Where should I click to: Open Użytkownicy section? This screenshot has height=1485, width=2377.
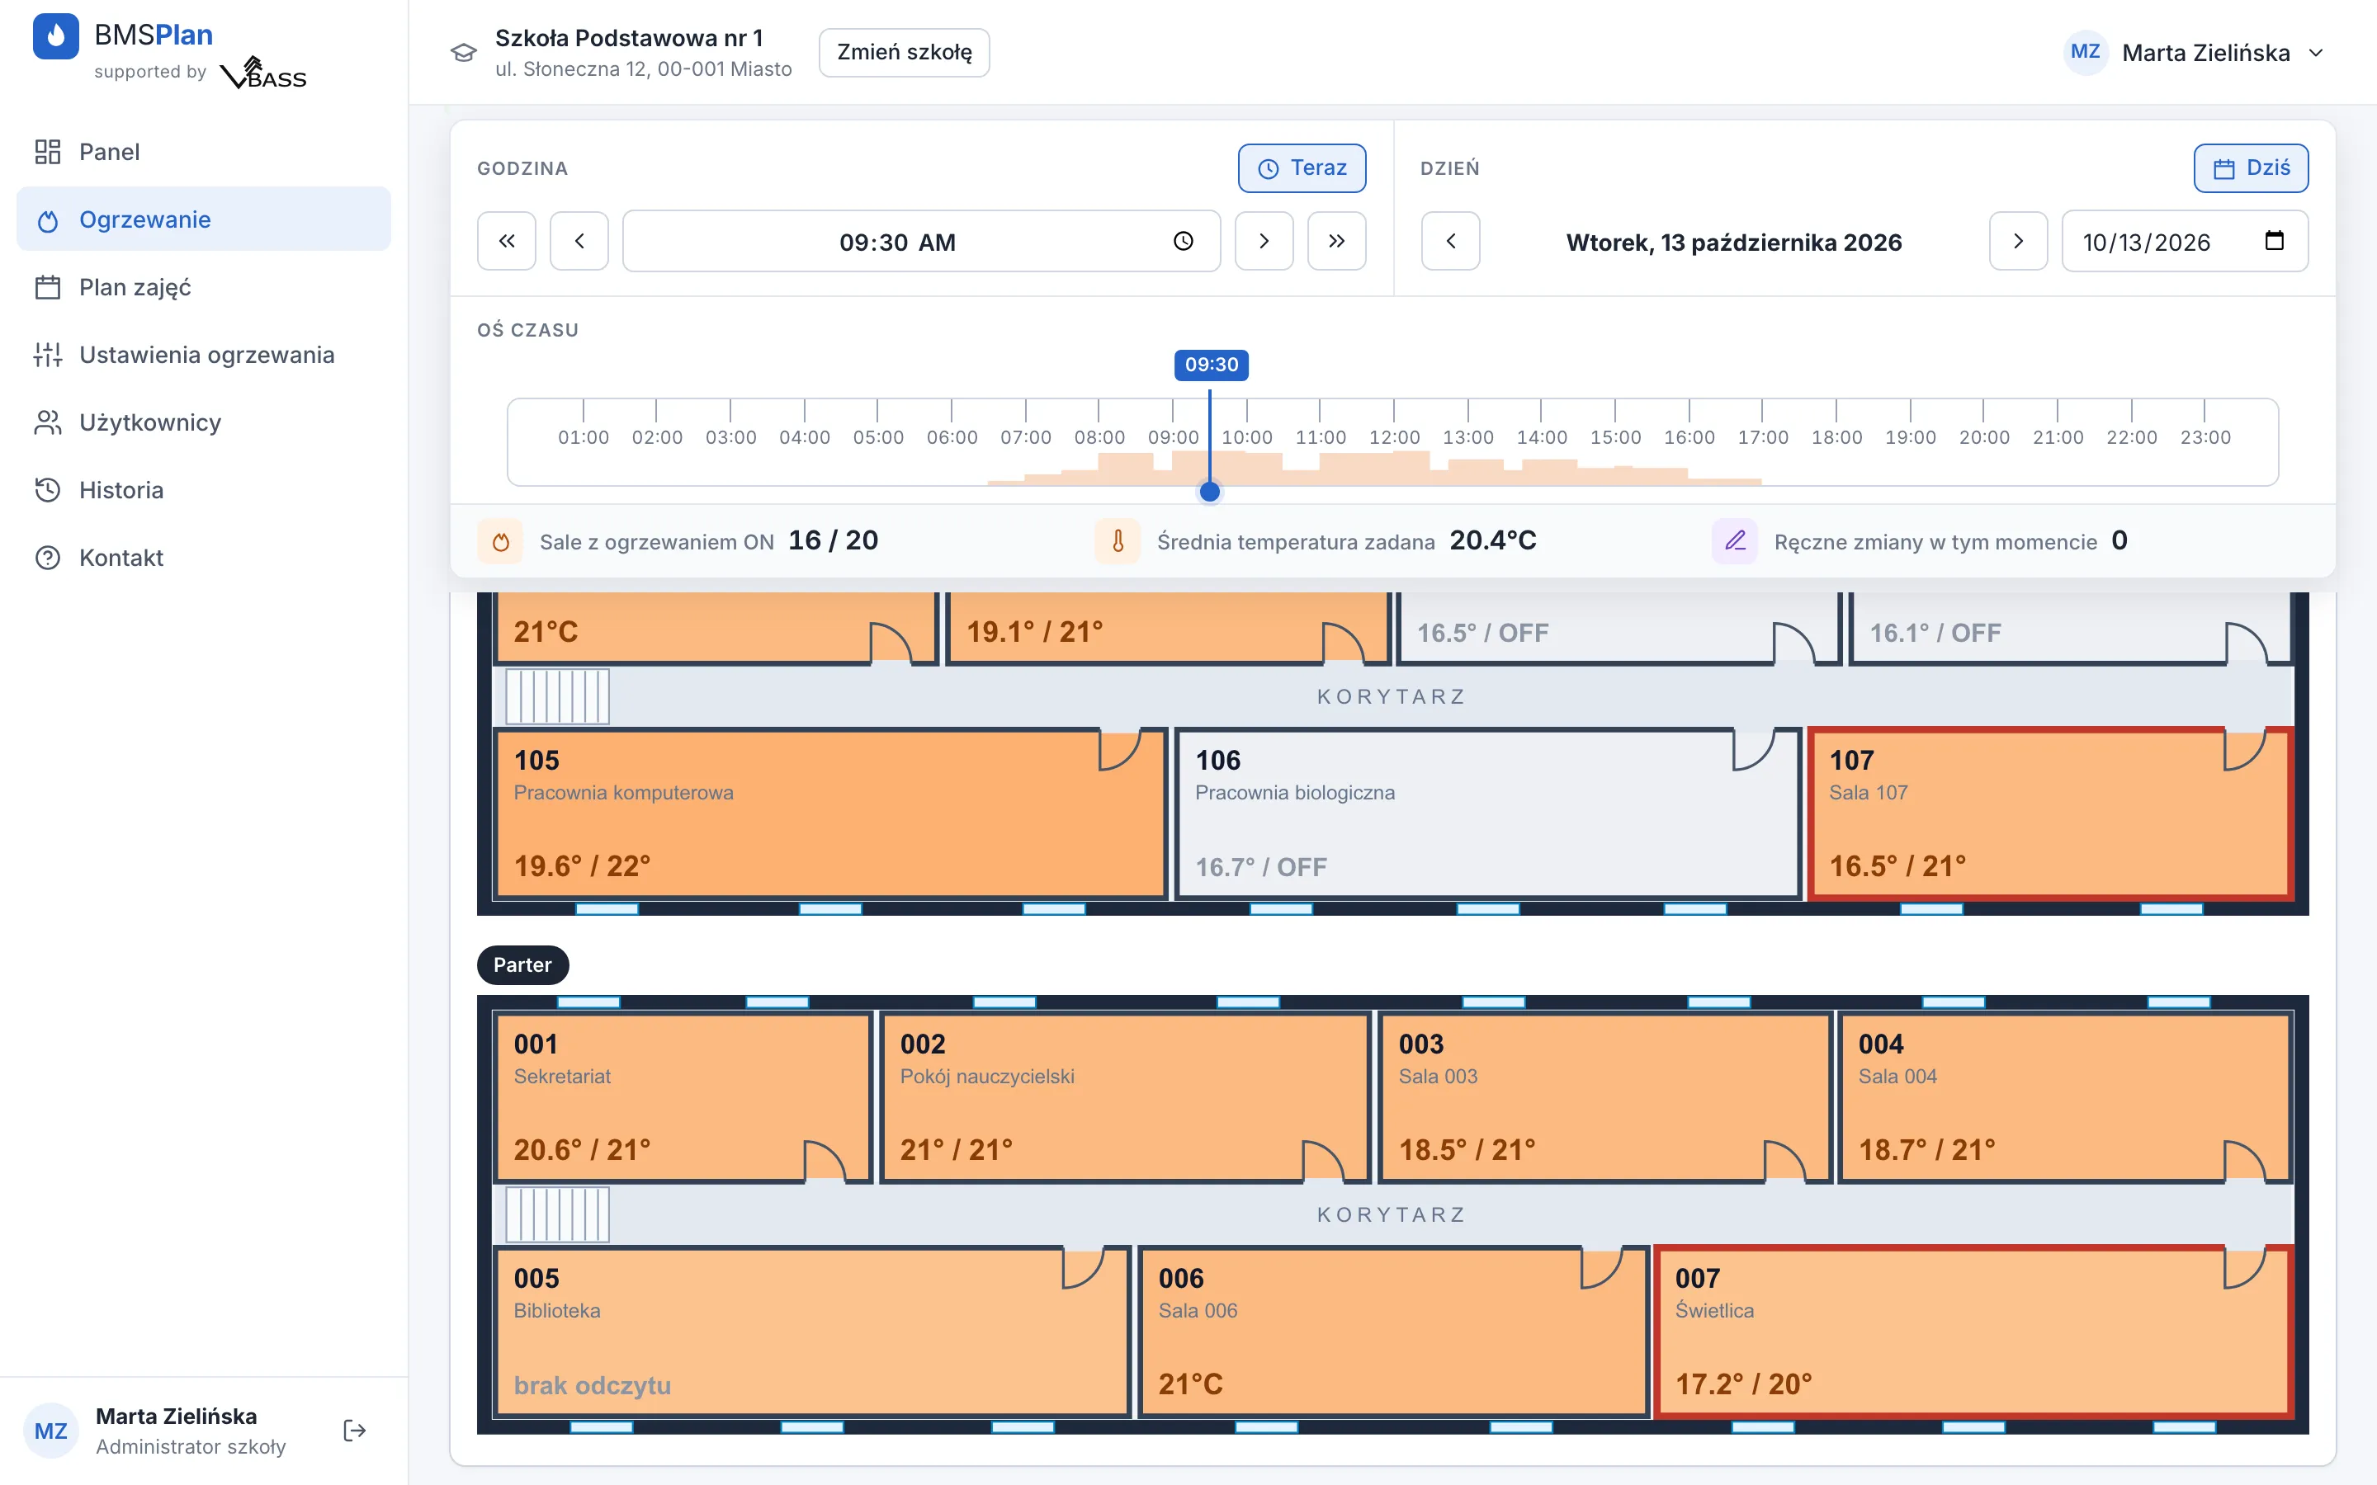tap(203, 422)
